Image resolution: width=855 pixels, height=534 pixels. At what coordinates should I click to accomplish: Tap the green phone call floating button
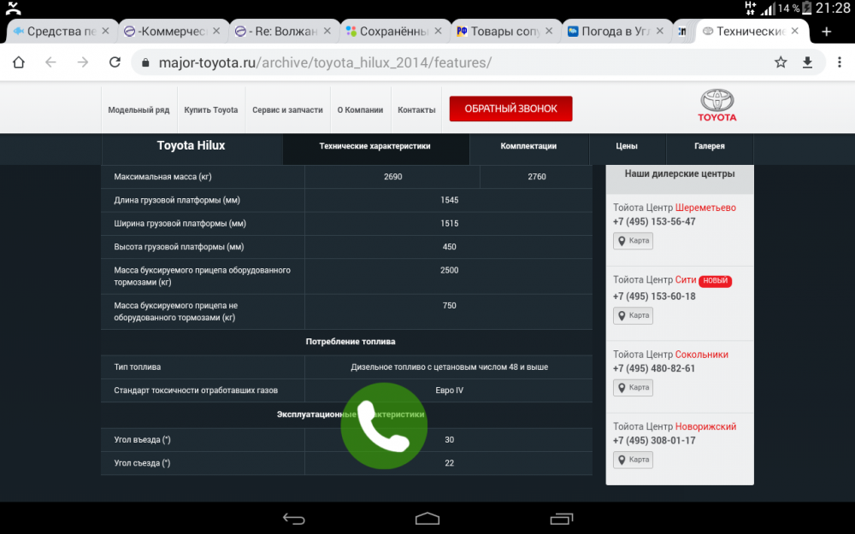384,425
